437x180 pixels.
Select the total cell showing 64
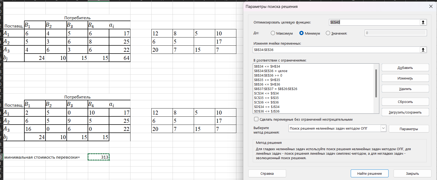[120, 58]
